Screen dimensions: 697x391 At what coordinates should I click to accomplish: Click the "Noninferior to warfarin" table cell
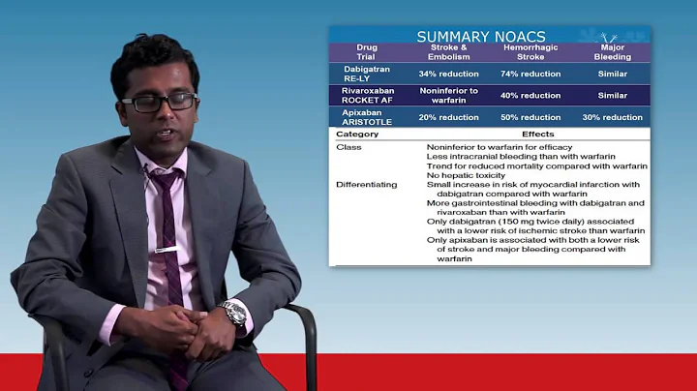(448, 96)
